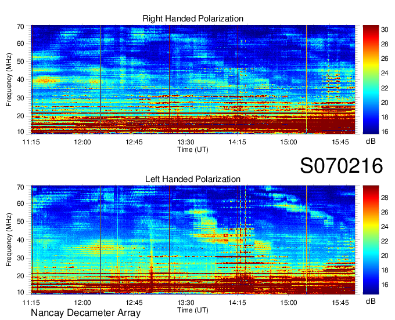Viewport: 395px width, 320px height.
Task: Click the bottom panel 'Time (UT)' axis label
Action: (193, 310)
